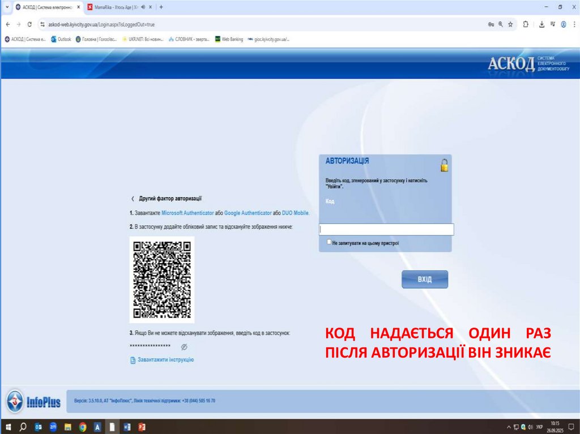Open Outlook from the taskbar
Viewport: 580px width, 434px height.
(38, 427)
